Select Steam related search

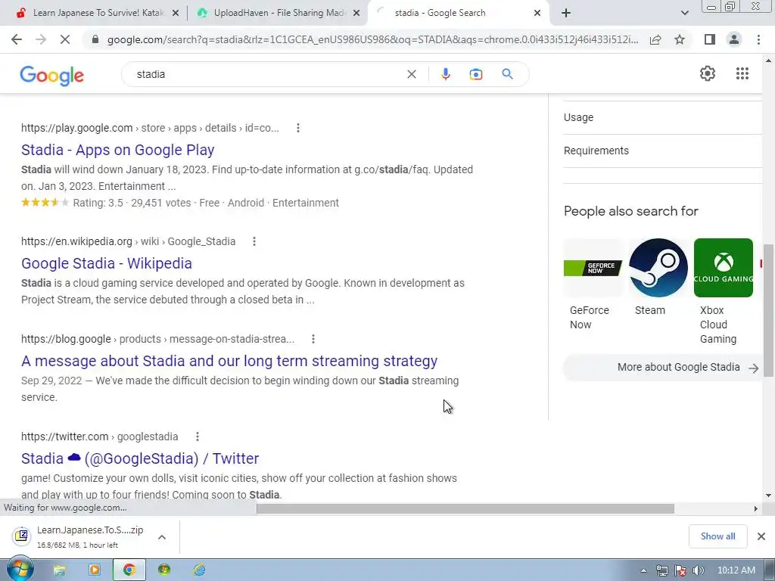click(x=658, y=277)
